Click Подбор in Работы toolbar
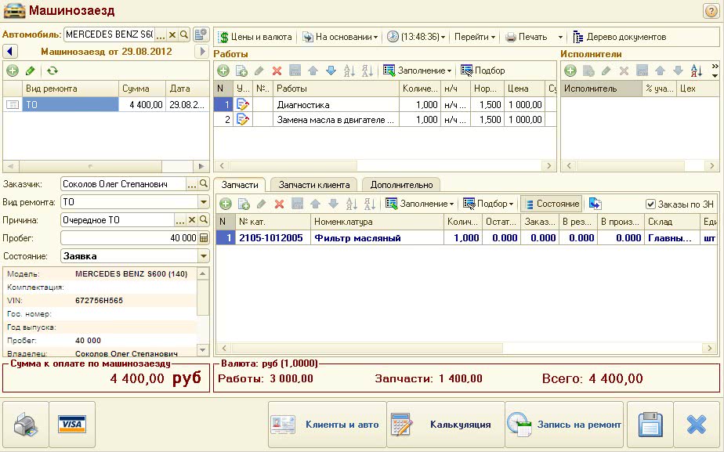 tap(483, 71)
